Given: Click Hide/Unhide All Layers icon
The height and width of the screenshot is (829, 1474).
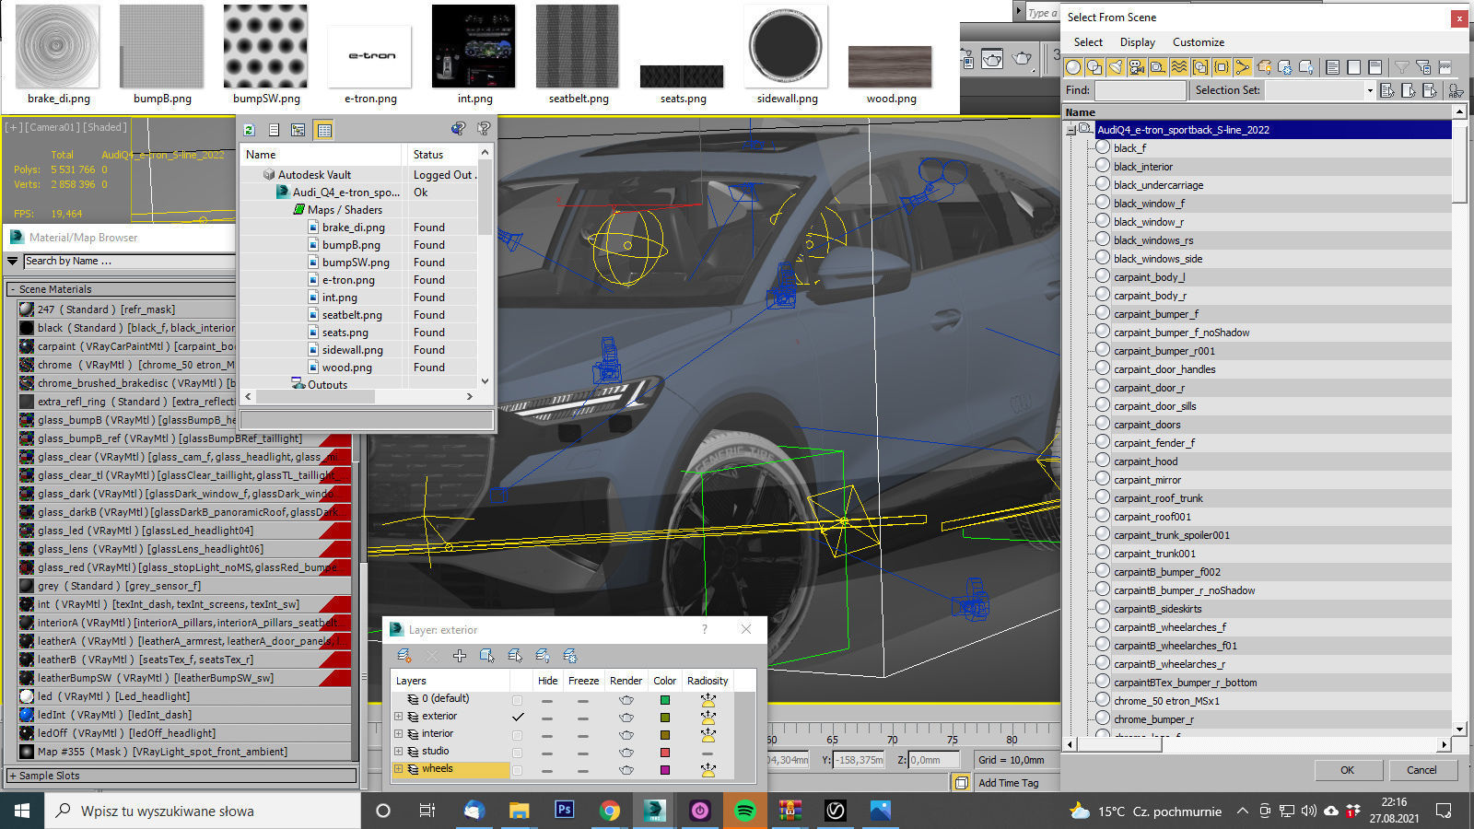Looking at the screenshot, I should [x=543, y=656].
